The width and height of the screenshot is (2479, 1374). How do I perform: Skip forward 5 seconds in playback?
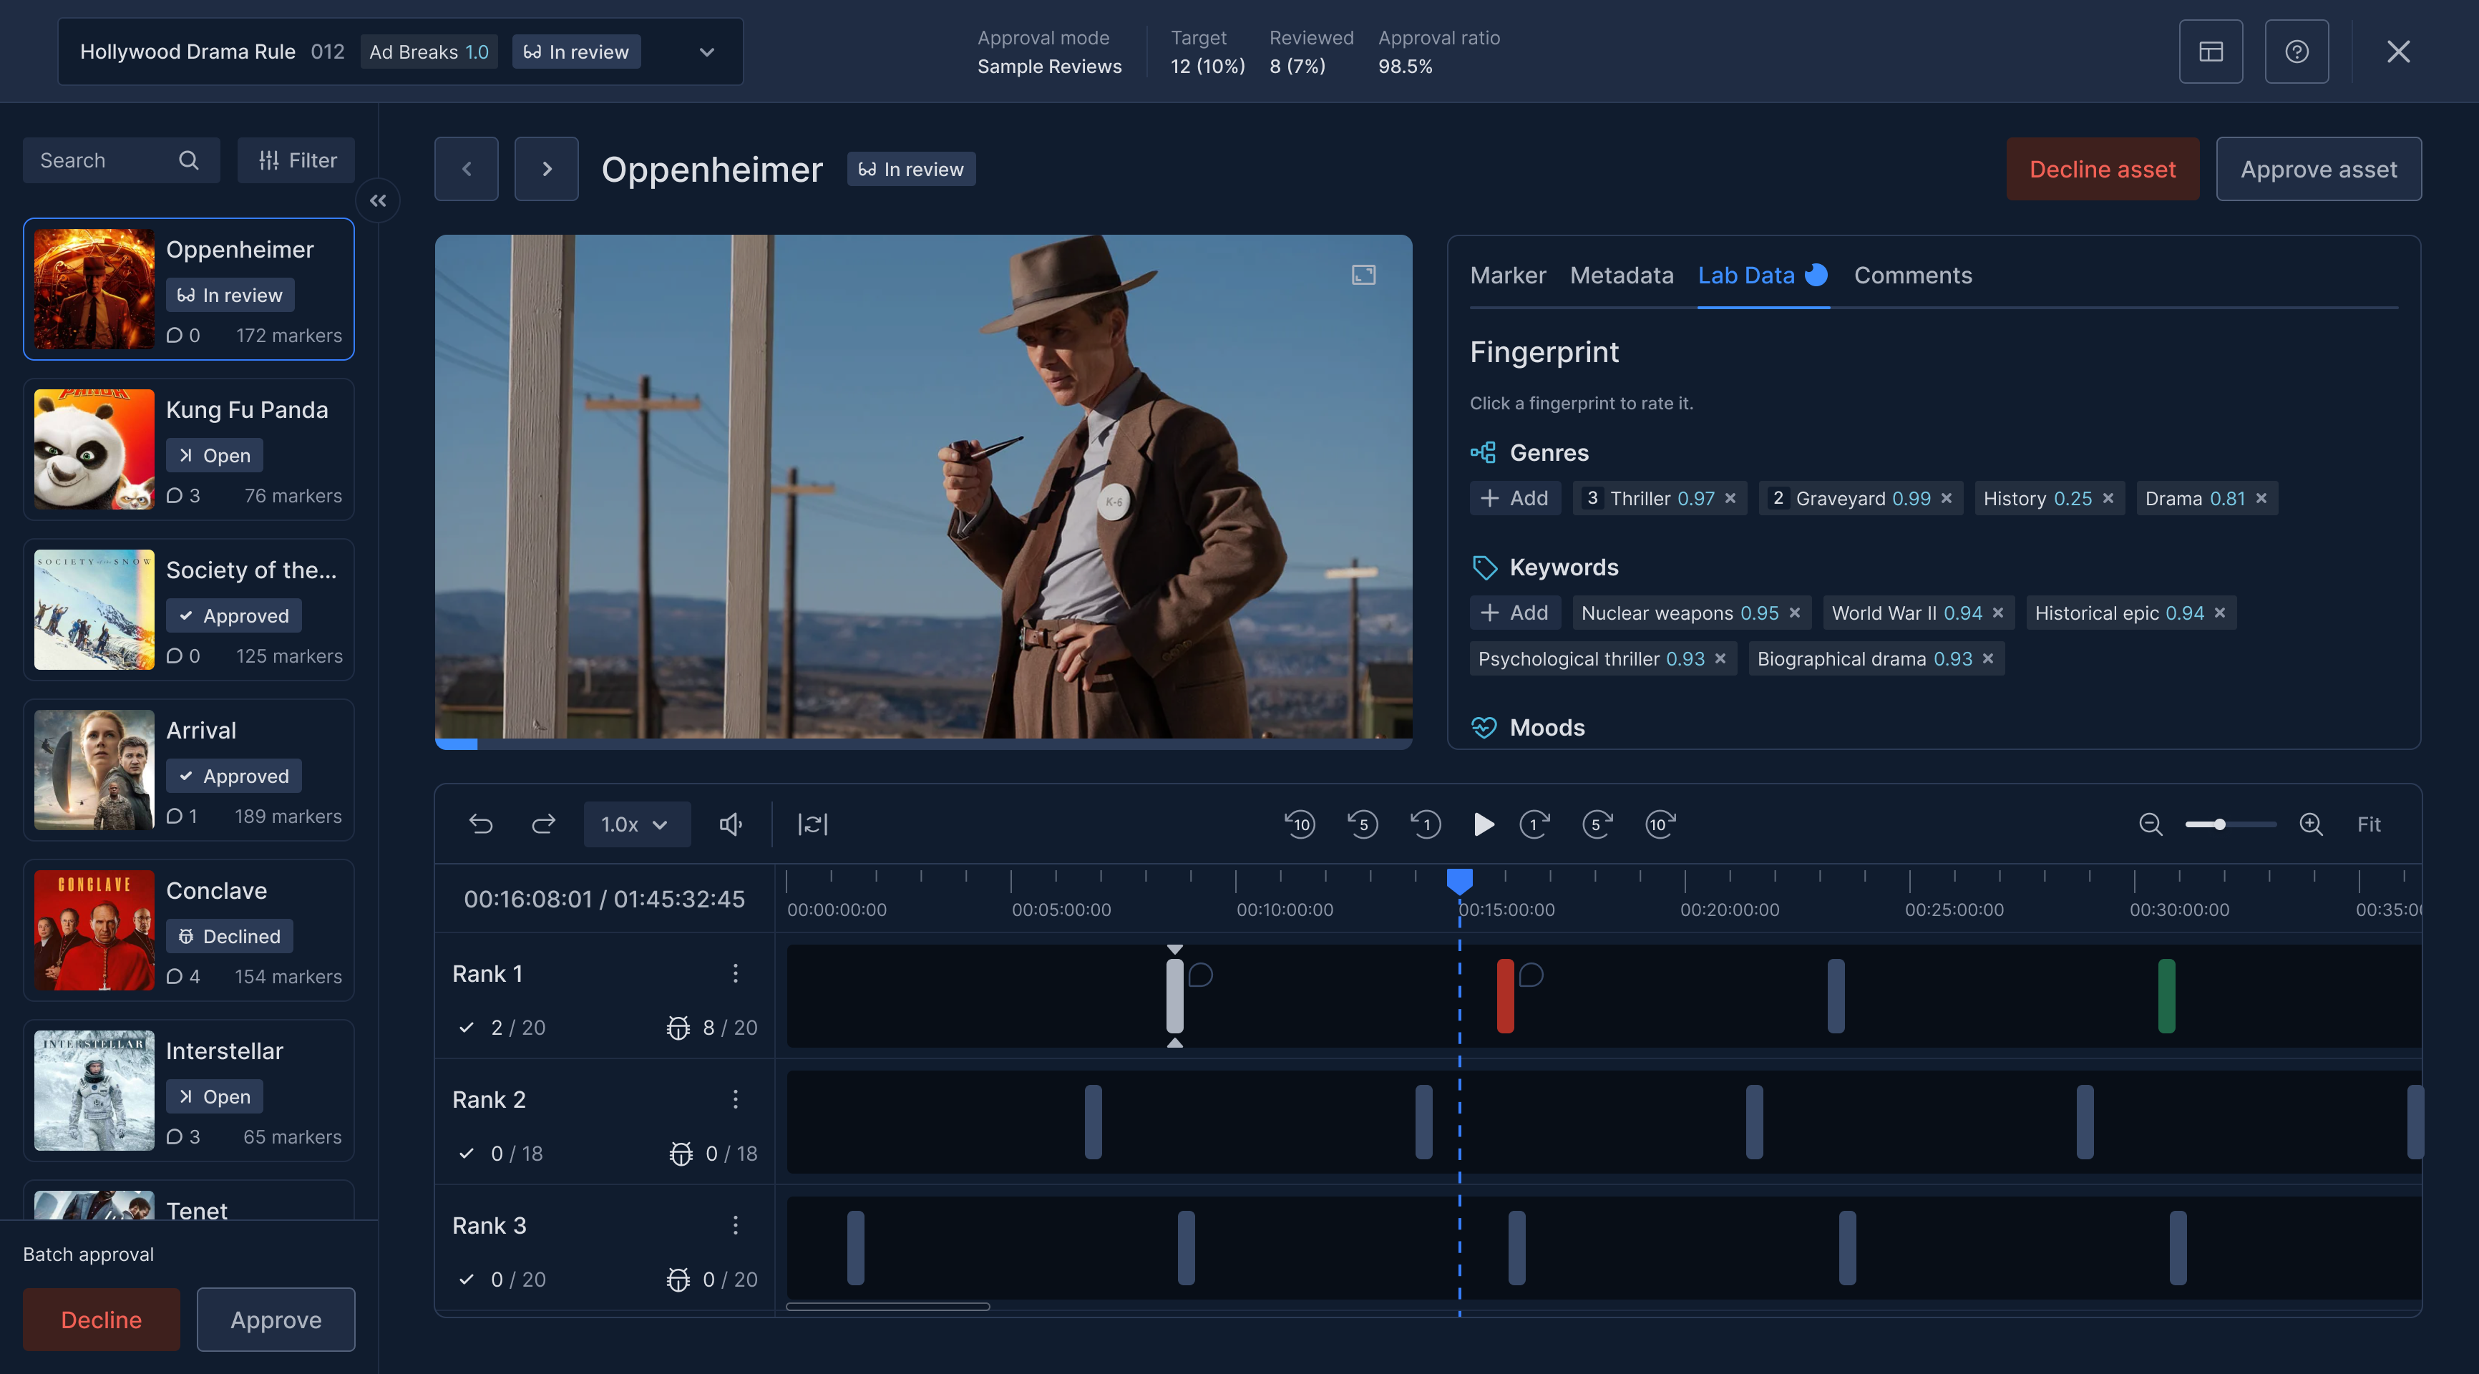[x=1597, y=824]
